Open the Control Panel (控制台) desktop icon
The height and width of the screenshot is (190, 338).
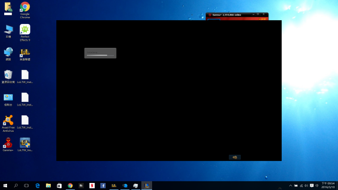(8, 99)
